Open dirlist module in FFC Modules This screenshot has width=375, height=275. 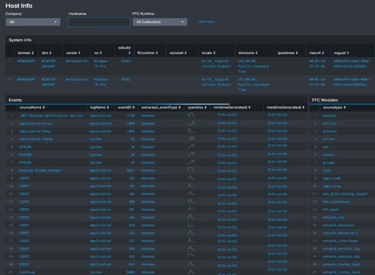(329, 123)
